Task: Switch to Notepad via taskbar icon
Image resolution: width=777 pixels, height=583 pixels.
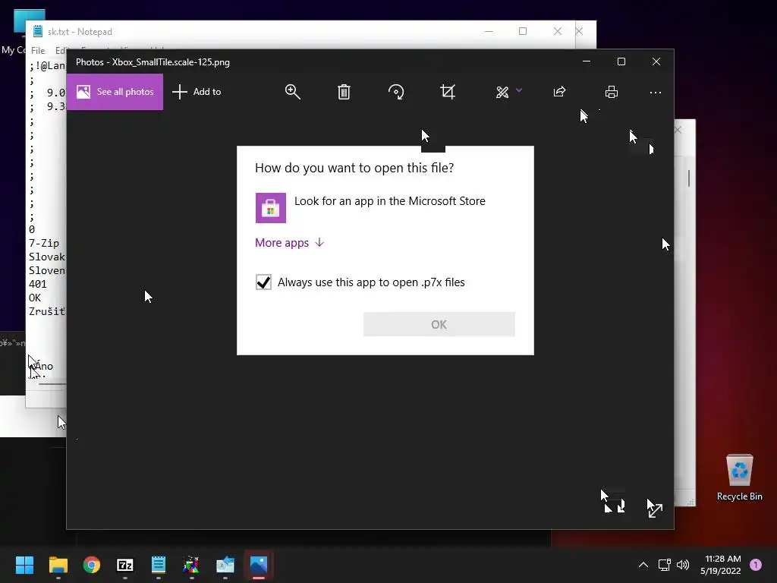Action: click(x=159, y=565)
